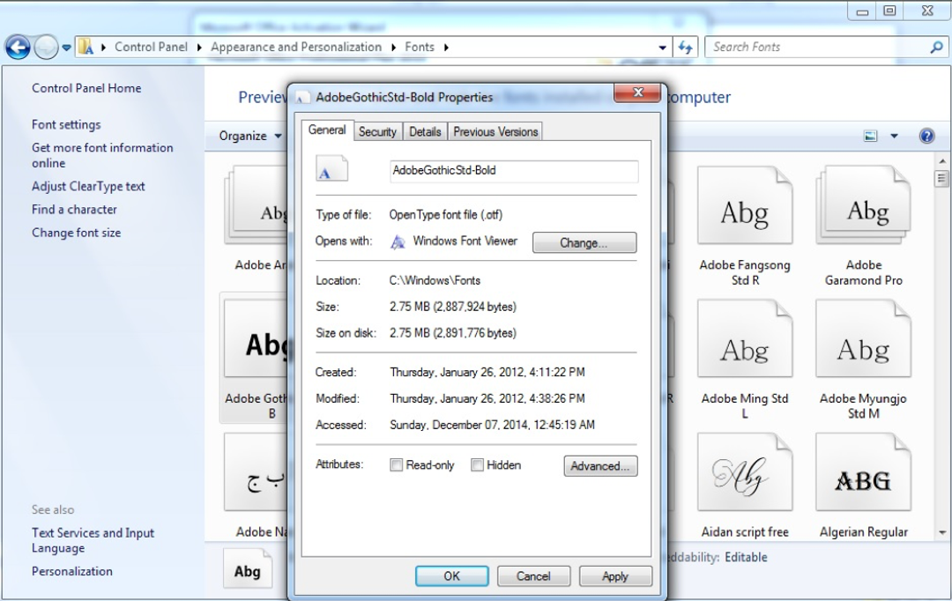The width and height of the screenshot is (952, 601).
Task: Switch to the Security tab
Action: (377, 131)
